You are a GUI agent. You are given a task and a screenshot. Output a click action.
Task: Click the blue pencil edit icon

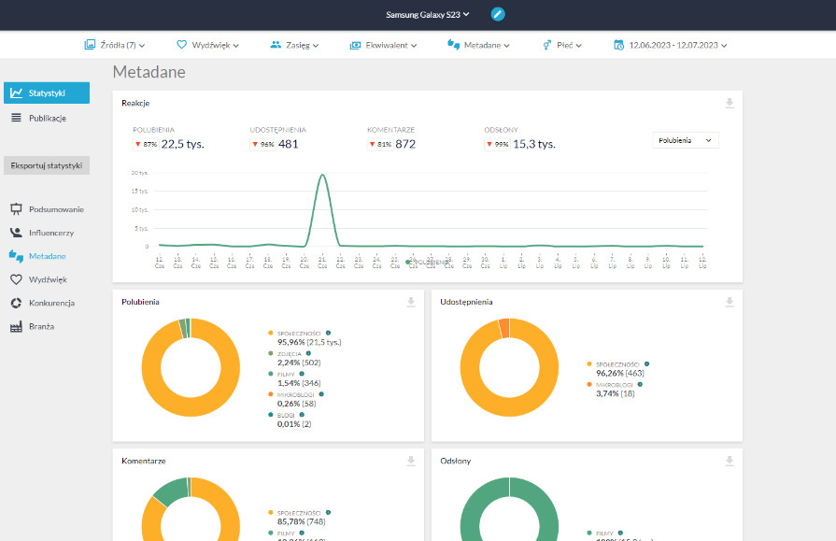[x=498, y=14]
